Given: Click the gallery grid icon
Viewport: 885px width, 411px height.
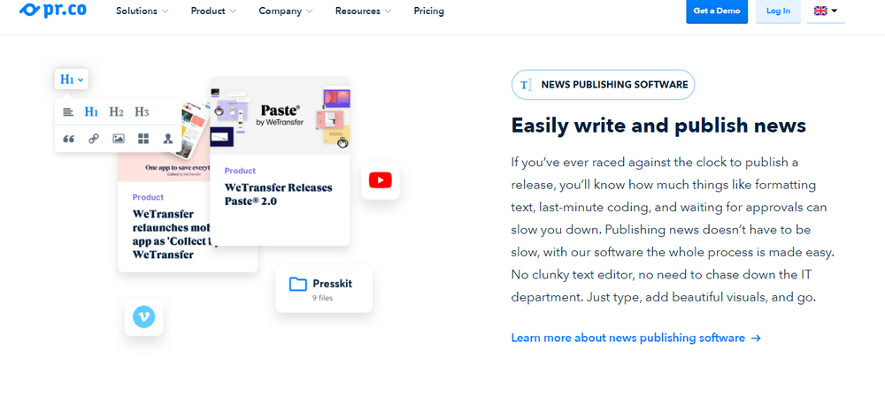Looking at the screenshot, I should pos(143,139).
